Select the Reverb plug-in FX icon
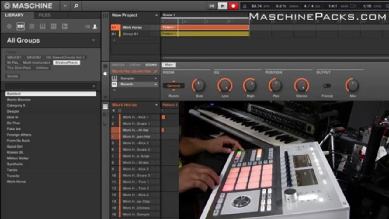 tap(114, 84)
